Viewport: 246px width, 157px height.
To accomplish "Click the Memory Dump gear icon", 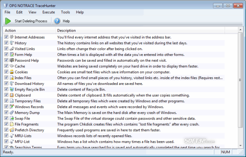I will point(12,113).
